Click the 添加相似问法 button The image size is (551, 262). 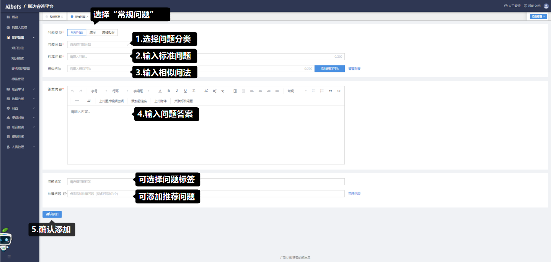(329, 69)
